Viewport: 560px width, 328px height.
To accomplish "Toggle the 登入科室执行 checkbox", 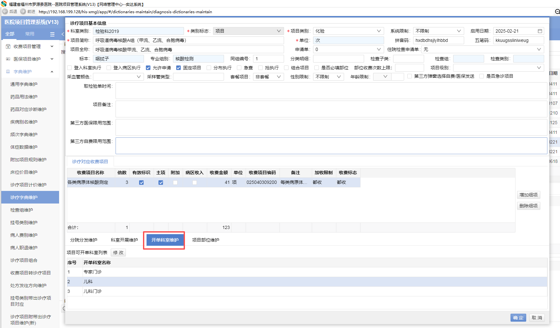I will pos(69,68).
